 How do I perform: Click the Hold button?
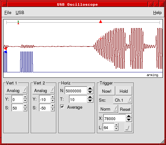pyautogui.click(x=124, y=91)
